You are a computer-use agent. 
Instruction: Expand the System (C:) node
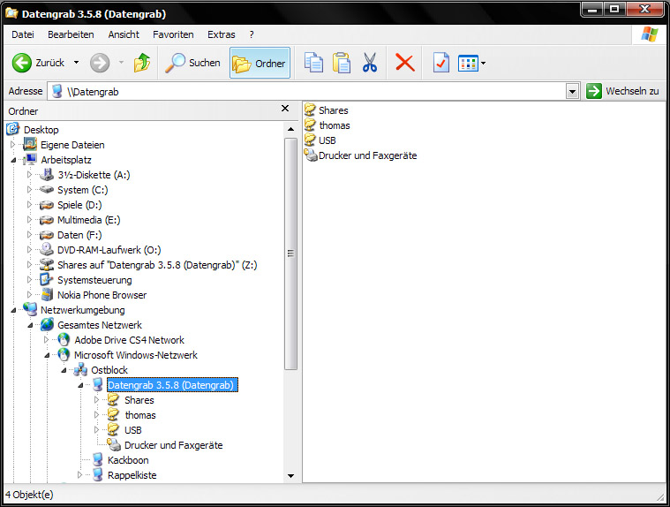29,189
